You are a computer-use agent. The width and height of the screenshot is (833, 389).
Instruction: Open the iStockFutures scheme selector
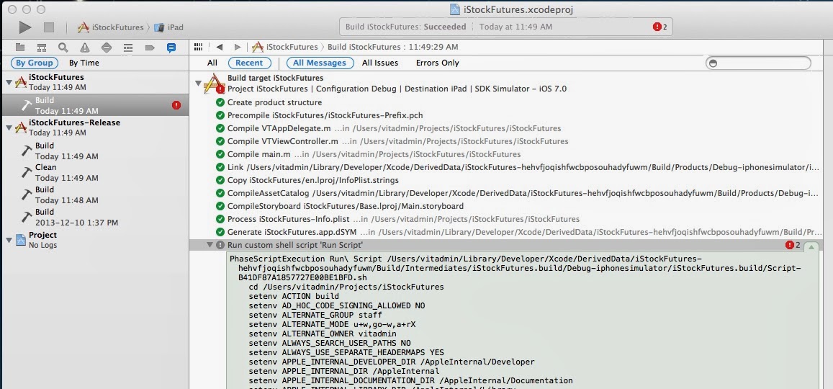click(x=110, y=27)
